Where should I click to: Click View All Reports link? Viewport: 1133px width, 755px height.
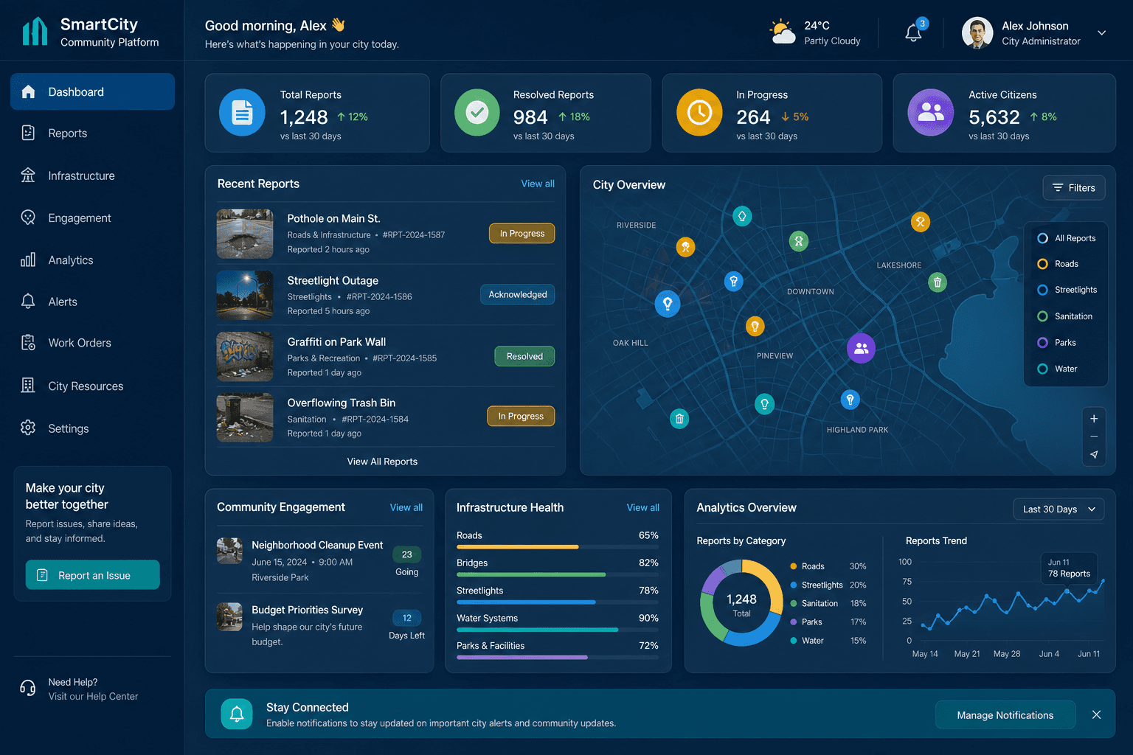[382, 462]
